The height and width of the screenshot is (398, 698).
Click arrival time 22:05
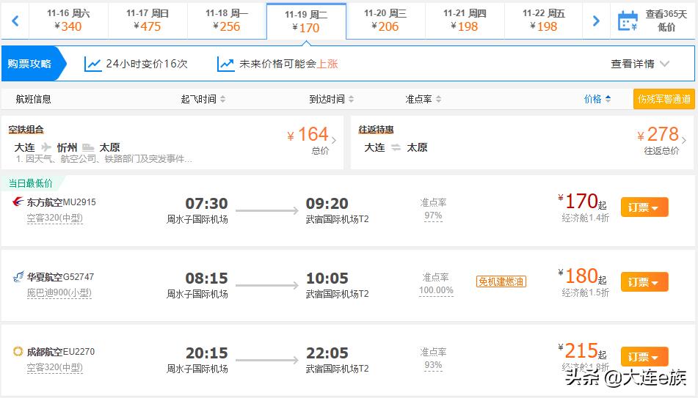(327, 353)
